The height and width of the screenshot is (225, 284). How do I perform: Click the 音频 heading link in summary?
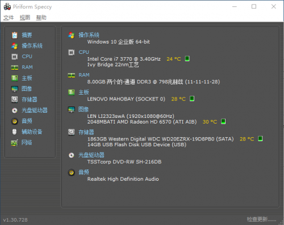pyautogui.click(x=83, y=172)
